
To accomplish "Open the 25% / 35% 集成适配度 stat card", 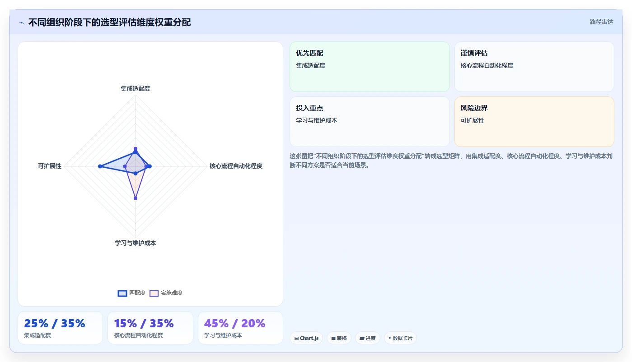I will coord(60,328).
